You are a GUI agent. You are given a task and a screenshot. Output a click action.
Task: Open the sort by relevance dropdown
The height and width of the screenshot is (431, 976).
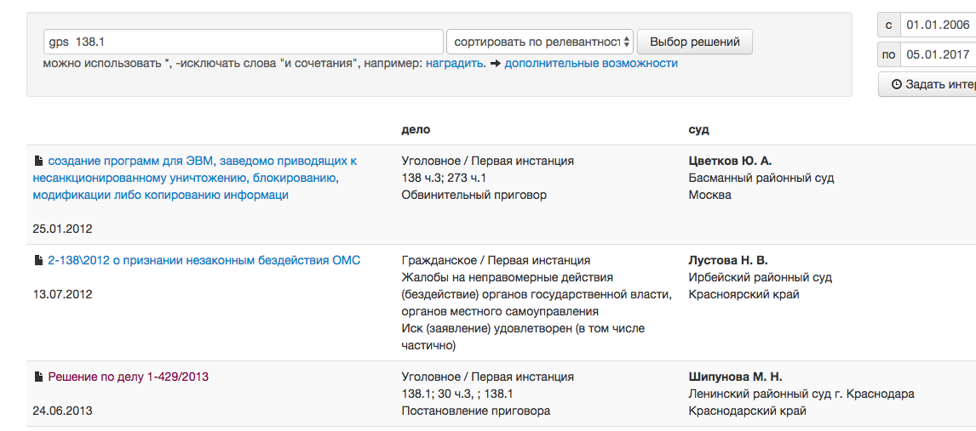tap(540, 42)
